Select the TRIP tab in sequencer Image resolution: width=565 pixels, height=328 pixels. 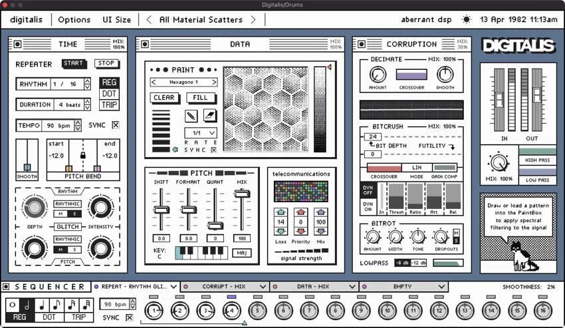click(78, 317)
